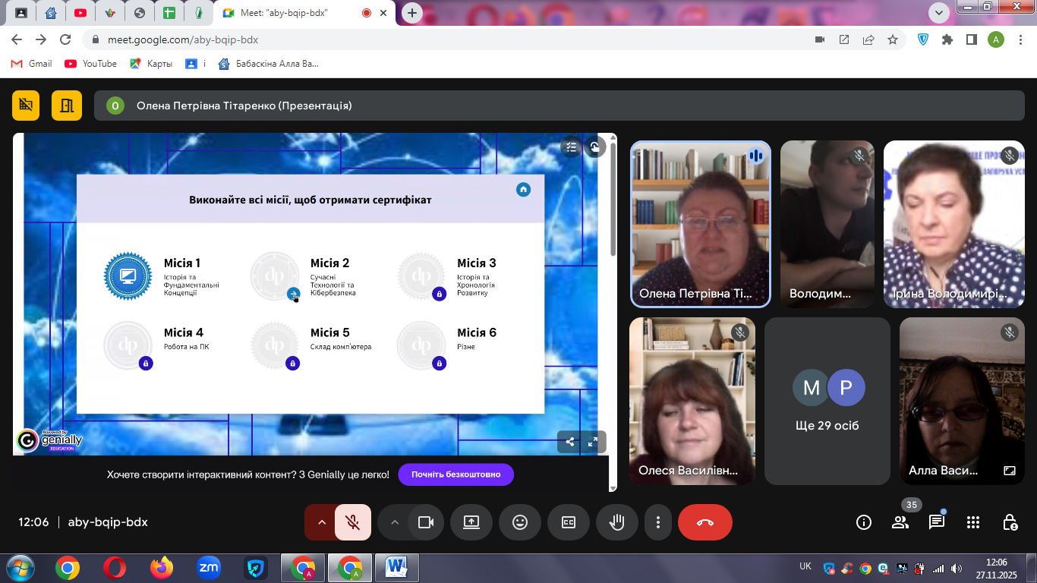Click the raise hand icon
The image size is (1037, 583).
click(617, 522)
